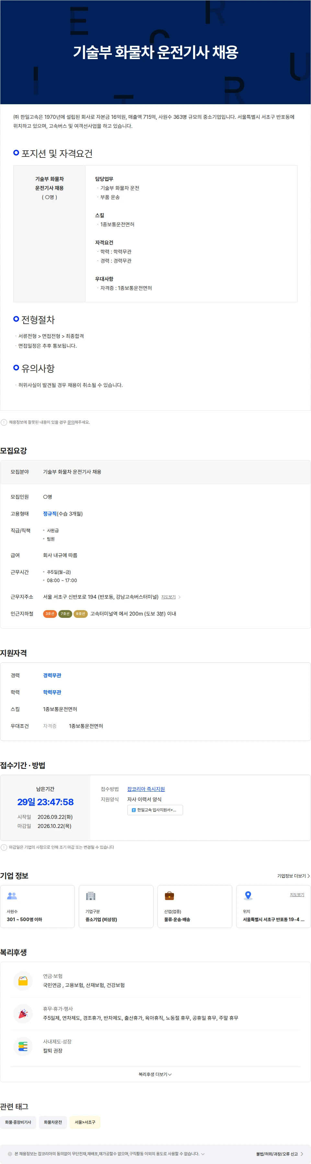Viewport: 311px width, 1164px height.
Task: Click the info icon beside 마감일은 기업의 사정
Action: point(4,847)
